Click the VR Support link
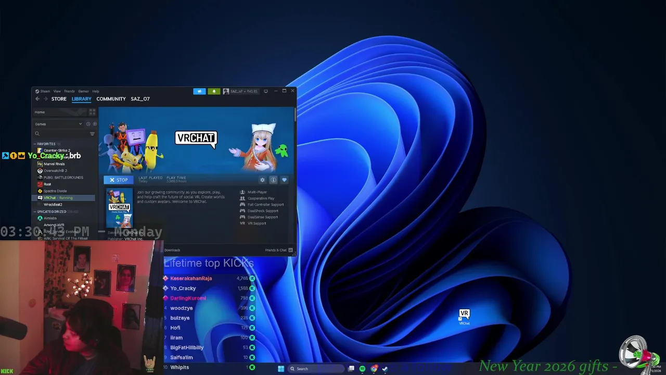 257,223
